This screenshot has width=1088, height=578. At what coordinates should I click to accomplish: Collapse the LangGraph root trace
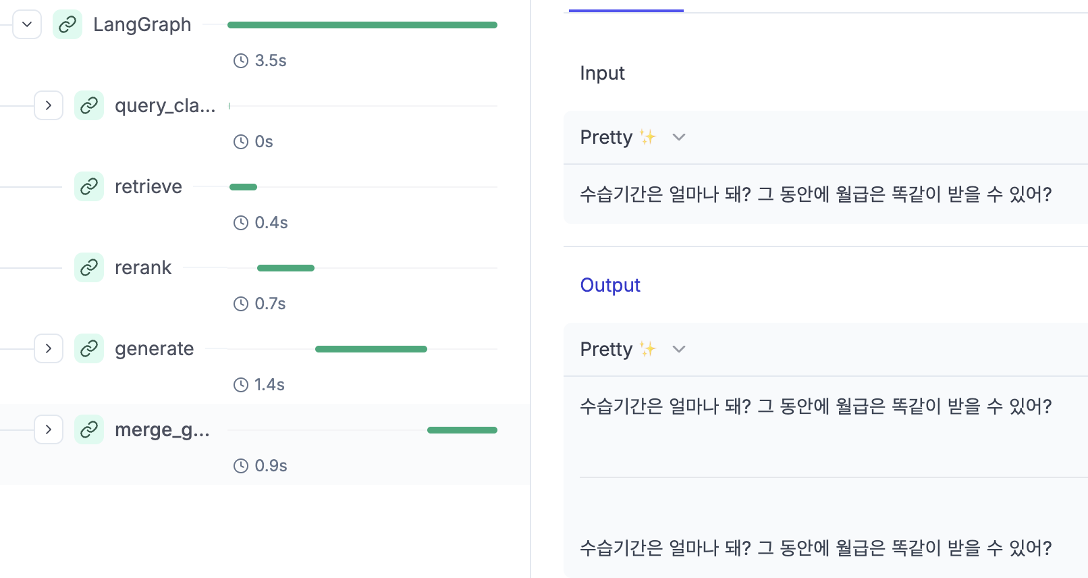click(27, 24)
